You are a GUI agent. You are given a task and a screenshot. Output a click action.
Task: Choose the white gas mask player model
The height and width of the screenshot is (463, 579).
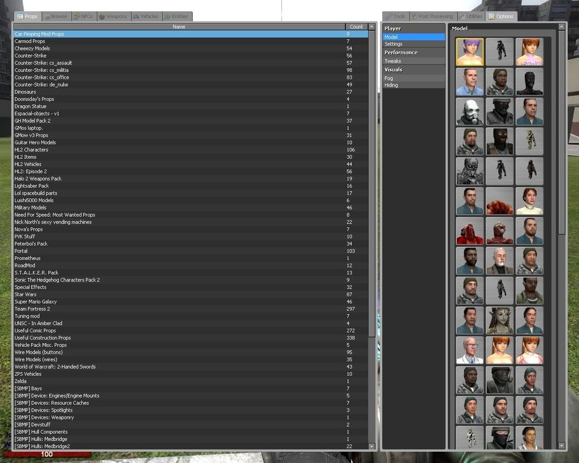(x=470, y=112)
